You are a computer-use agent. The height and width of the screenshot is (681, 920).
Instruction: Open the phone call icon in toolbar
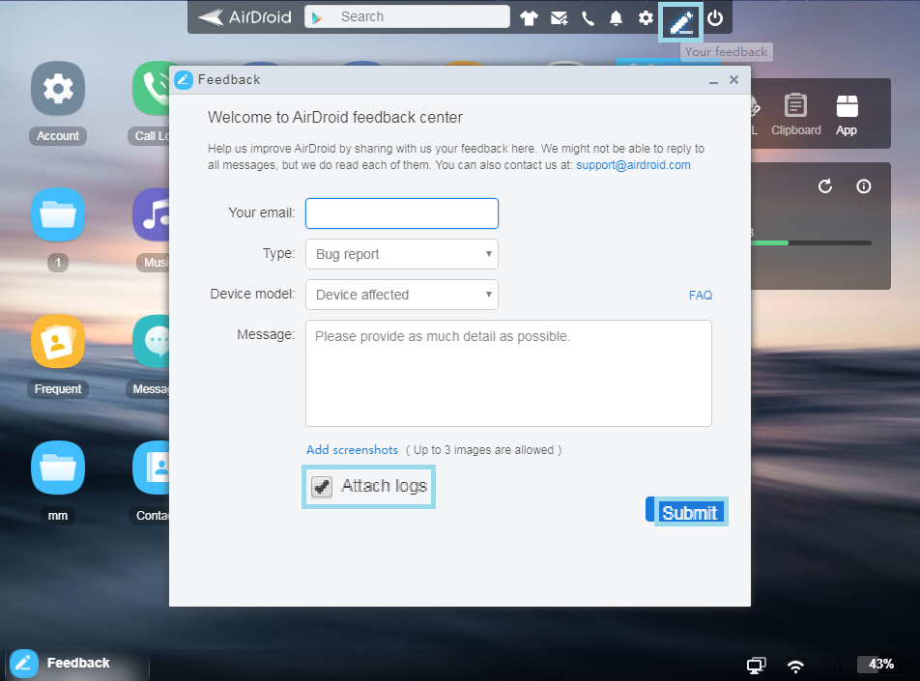tap(588, 17)
